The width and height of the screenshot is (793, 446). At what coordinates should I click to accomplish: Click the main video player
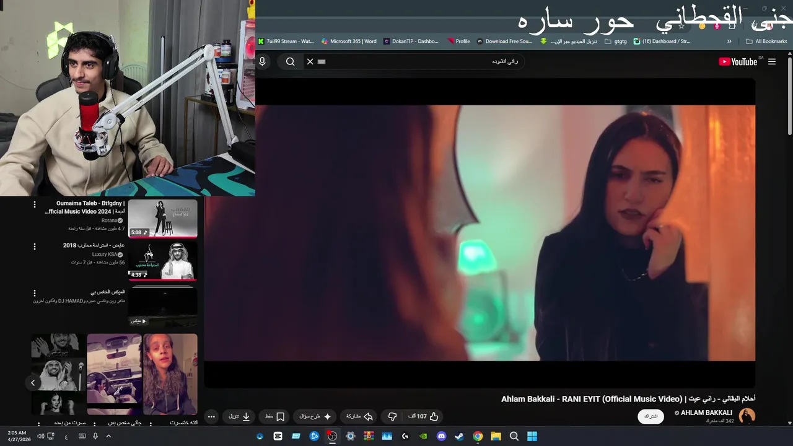480,233
